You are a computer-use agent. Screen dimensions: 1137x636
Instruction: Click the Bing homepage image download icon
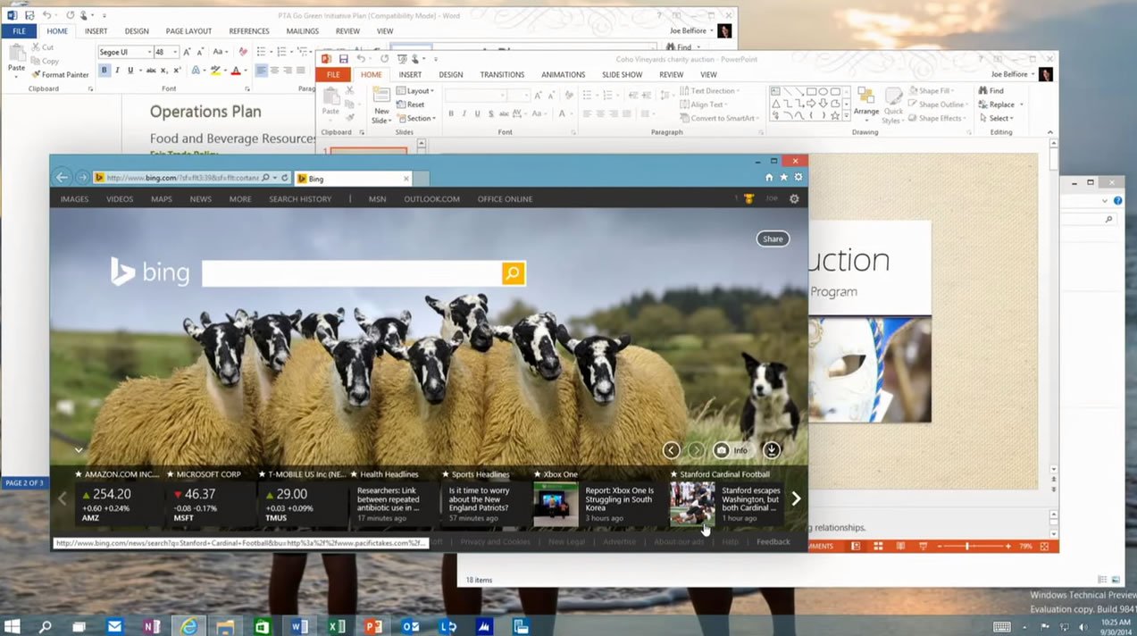coord(772,450)
